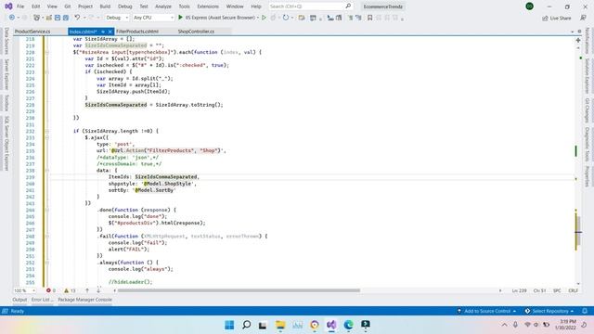Go to next issue down arrow
Screen dimensions: 594x334
pyautogui.click(x=98, y=290)
